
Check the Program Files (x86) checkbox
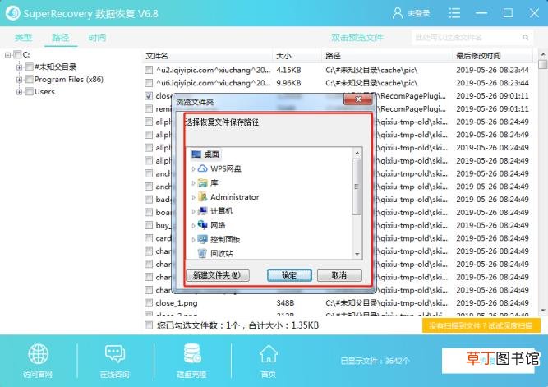pos(30,80)
